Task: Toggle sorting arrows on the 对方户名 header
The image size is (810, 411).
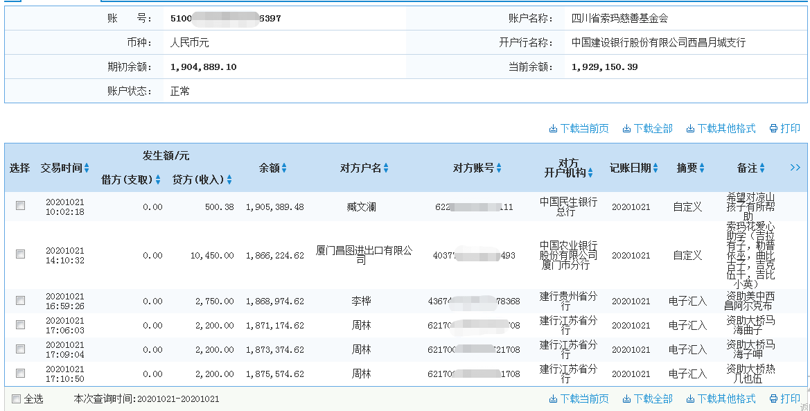Action: (387, 168)
